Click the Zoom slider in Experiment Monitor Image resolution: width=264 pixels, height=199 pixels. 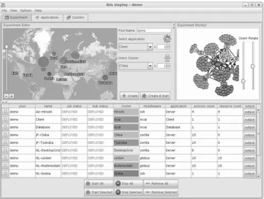click(244, 81)
